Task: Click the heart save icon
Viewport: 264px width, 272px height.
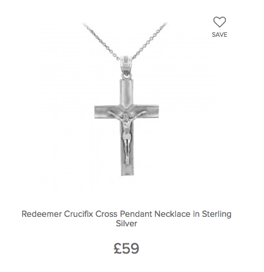Action: pos(220,22)
